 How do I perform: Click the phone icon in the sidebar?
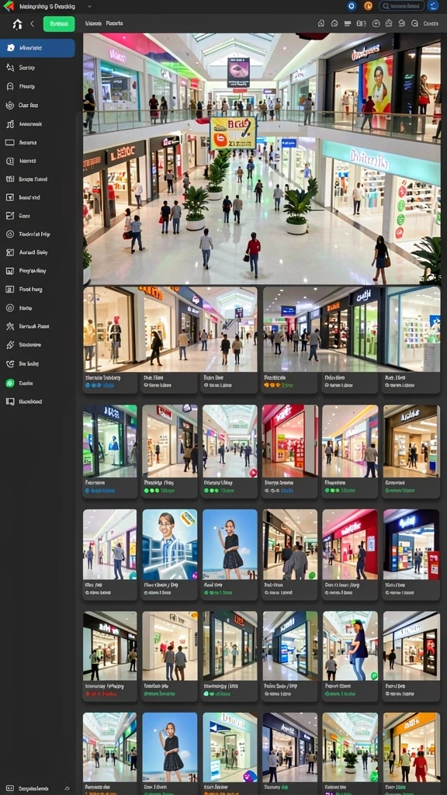9,363
